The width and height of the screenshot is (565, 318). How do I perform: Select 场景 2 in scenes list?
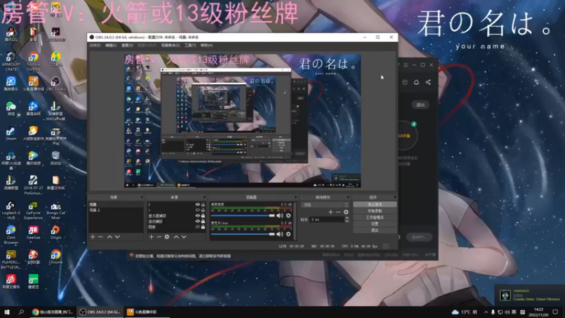pos(116,210)
